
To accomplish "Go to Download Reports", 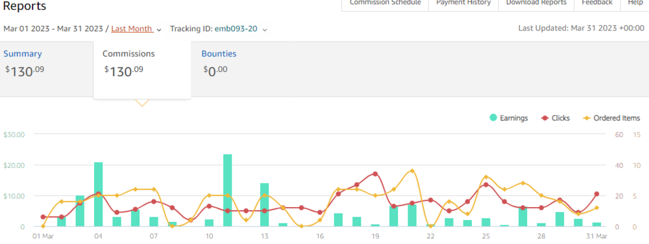I will [536, 3].
